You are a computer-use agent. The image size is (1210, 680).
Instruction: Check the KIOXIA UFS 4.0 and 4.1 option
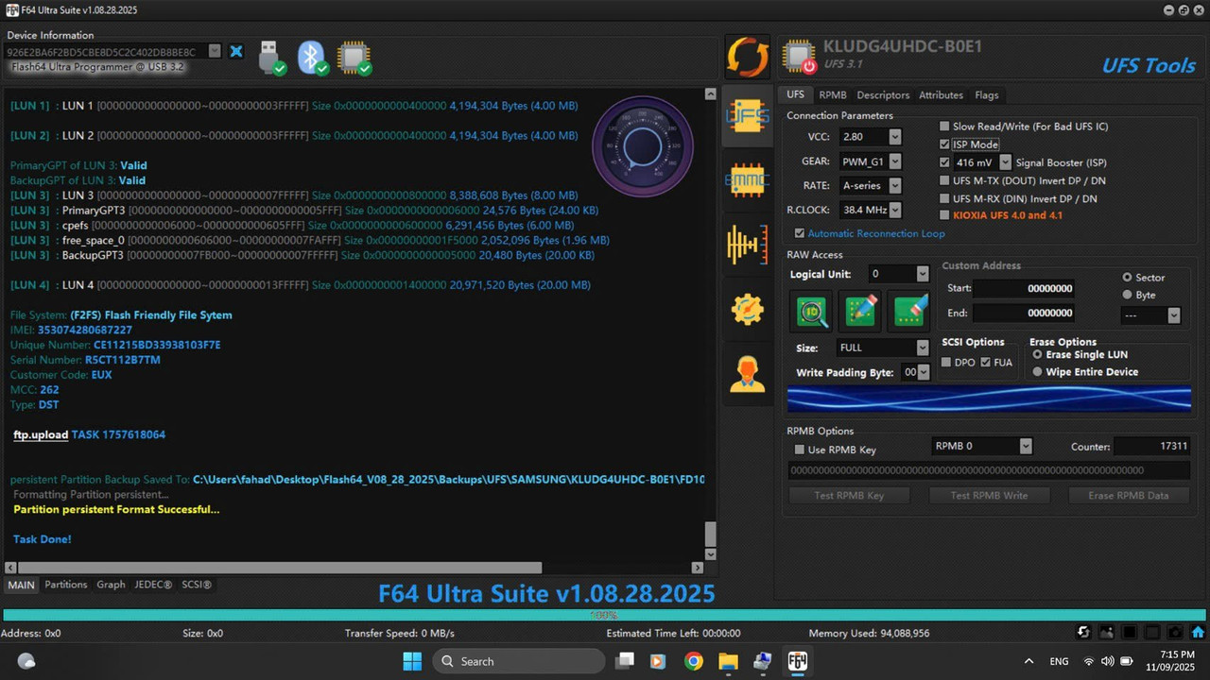(x=944, y=215)
